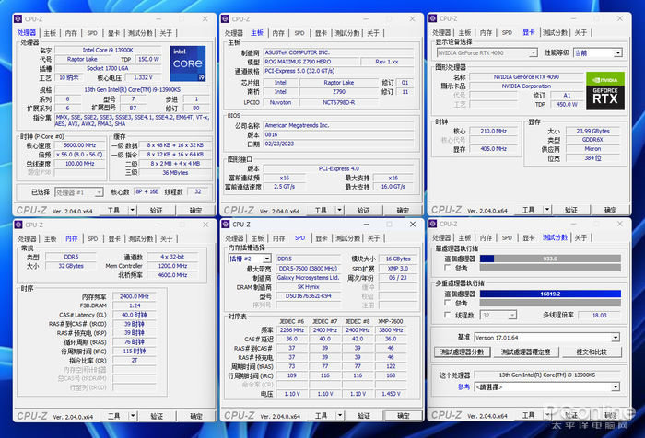
Task: Click multi-thread ratio value 18.03
Action: pos(599,315)
